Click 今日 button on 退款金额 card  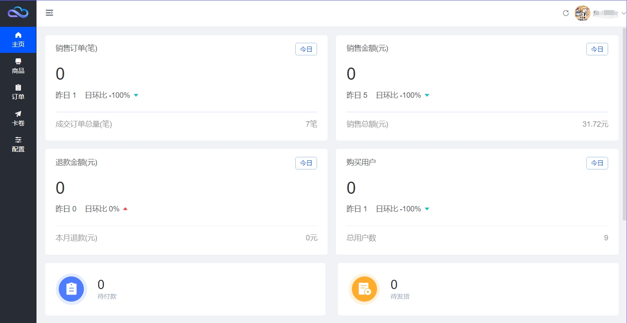(306, 163)
